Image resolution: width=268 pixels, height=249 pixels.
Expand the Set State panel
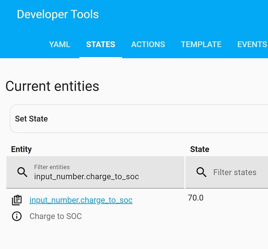click(x=32, y=119)
